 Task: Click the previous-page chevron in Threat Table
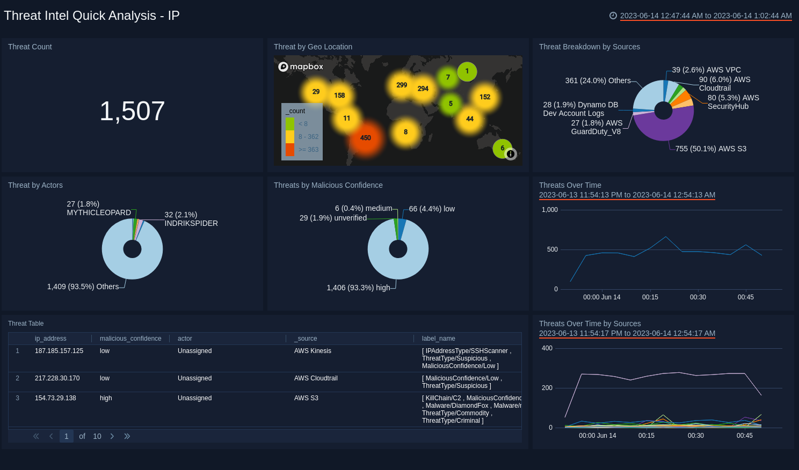pyautogui.click(x=51, y=436)
